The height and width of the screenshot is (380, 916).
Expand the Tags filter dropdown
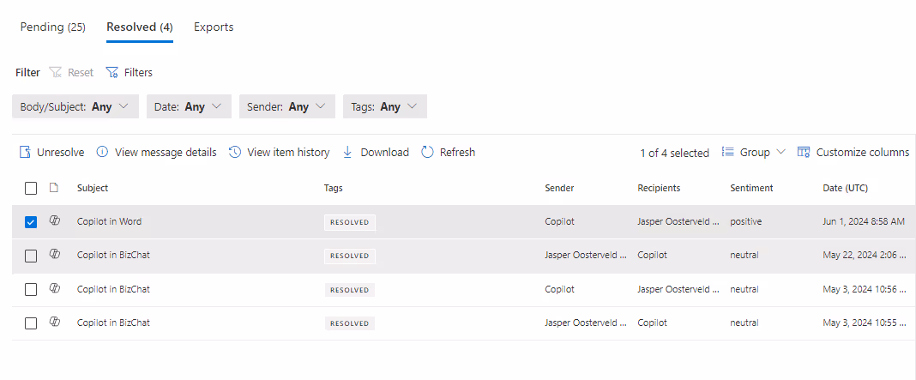384,106
